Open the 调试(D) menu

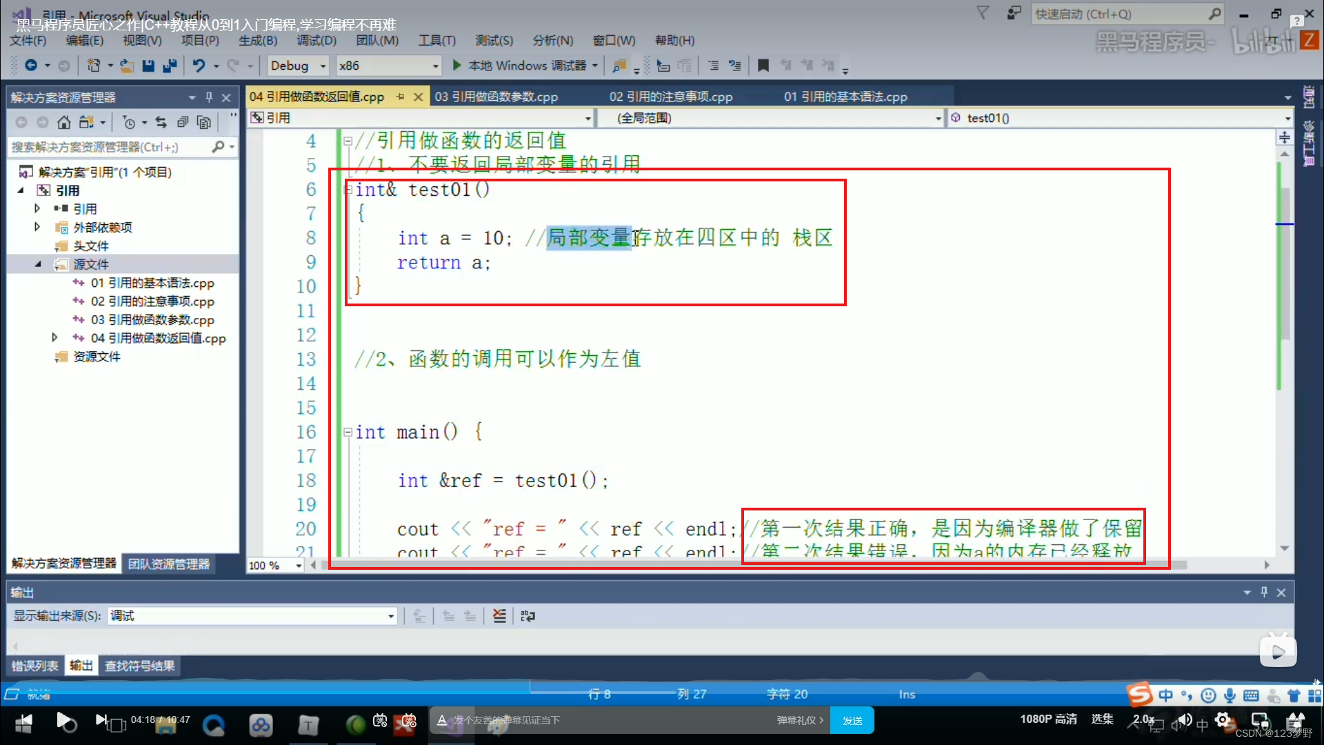(317, 40)
